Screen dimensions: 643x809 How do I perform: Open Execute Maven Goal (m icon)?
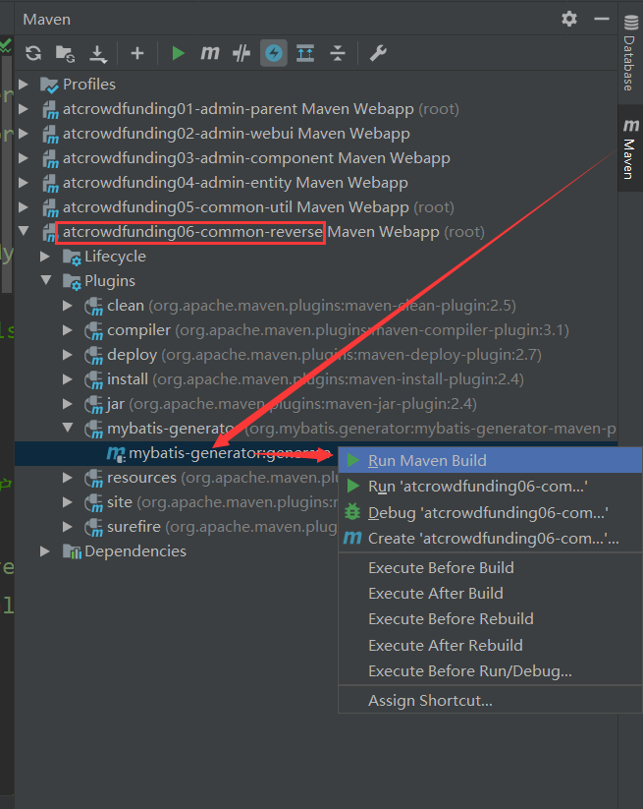click(210, 53)
